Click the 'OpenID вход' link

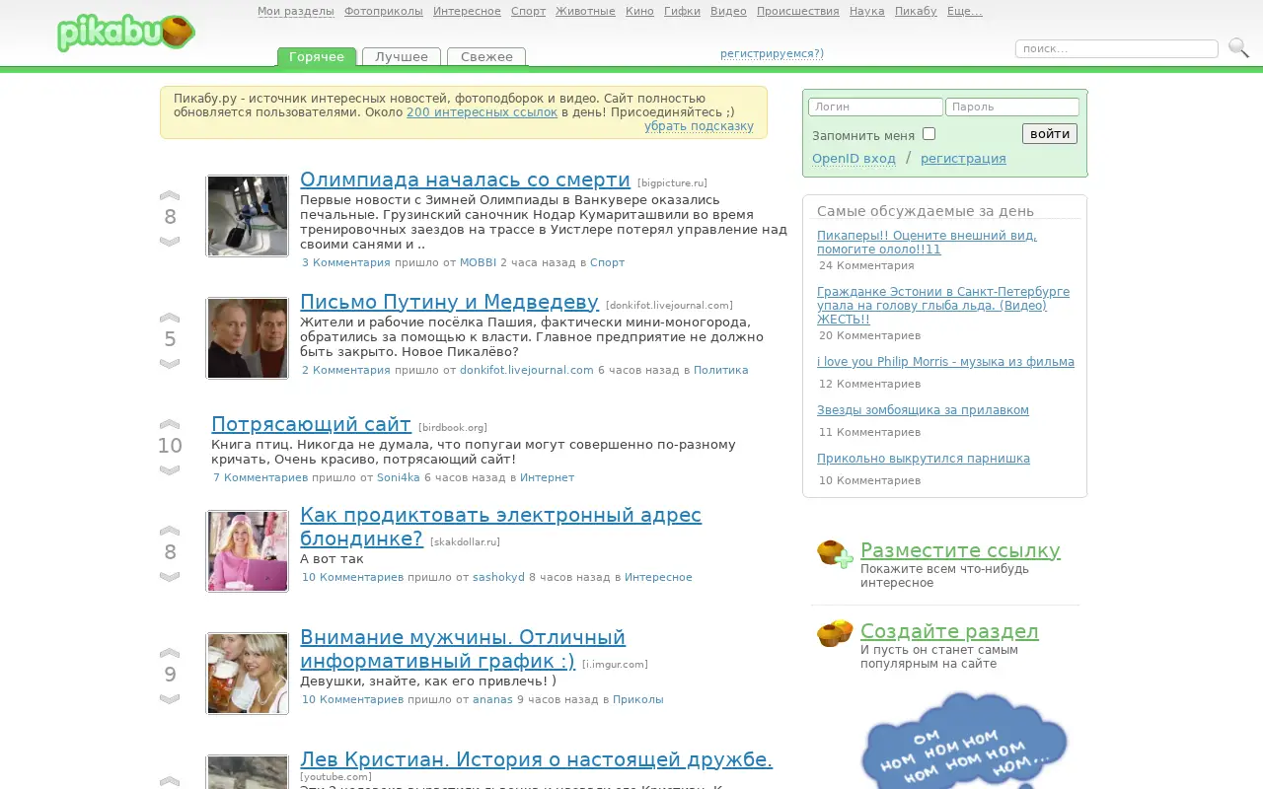point(854,159)
